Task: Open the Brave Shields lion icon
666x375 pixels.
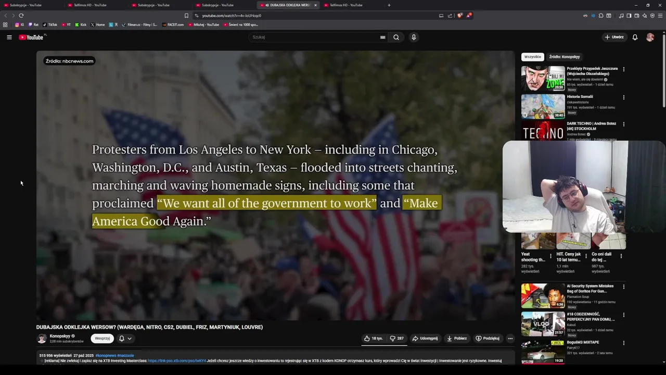Action: coord(459,16)
